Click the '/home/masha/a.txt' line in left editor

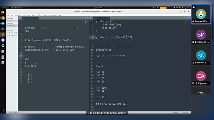click(49, 50)
